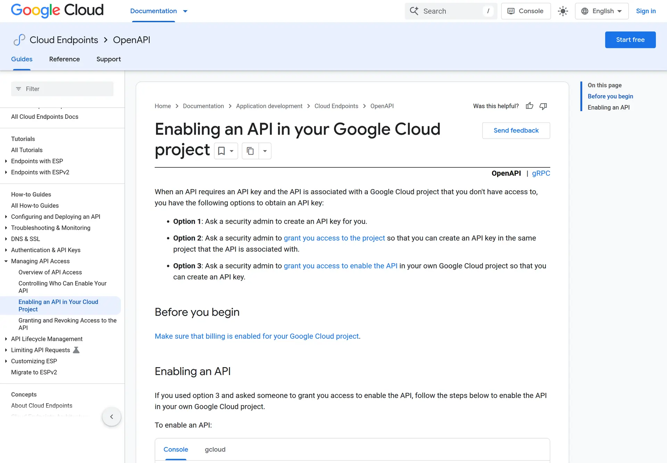Screen dimensions: 667x463
Task: Open the dropdown arrow next to copy icon
Action: click(x=265, y=151)
